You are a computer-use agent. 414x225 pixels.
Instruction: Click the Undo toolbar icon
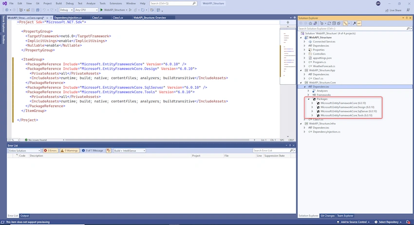click(x=44, y=10)
